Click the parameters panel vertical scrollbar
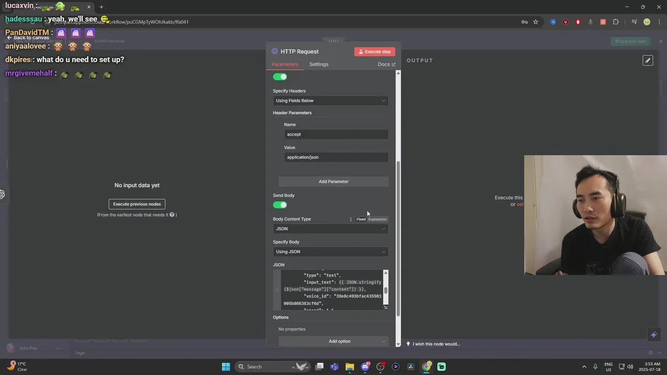 pos(398,238)
